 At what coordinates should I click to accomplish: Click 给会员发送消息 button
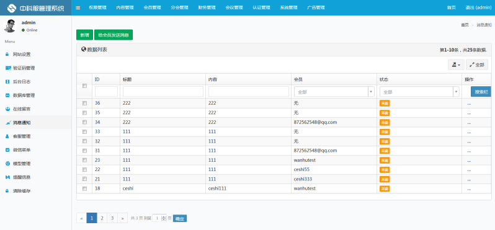coord(114,35)
